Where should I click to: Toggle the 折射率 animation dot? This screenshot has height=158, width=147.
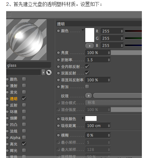pyautogui.click(x=58, y=60)
